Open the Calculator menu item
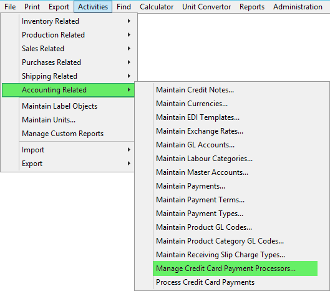Image resolution: width=330 pixels, height=291 pixels. pyautogui.click(x=157, y=7)
